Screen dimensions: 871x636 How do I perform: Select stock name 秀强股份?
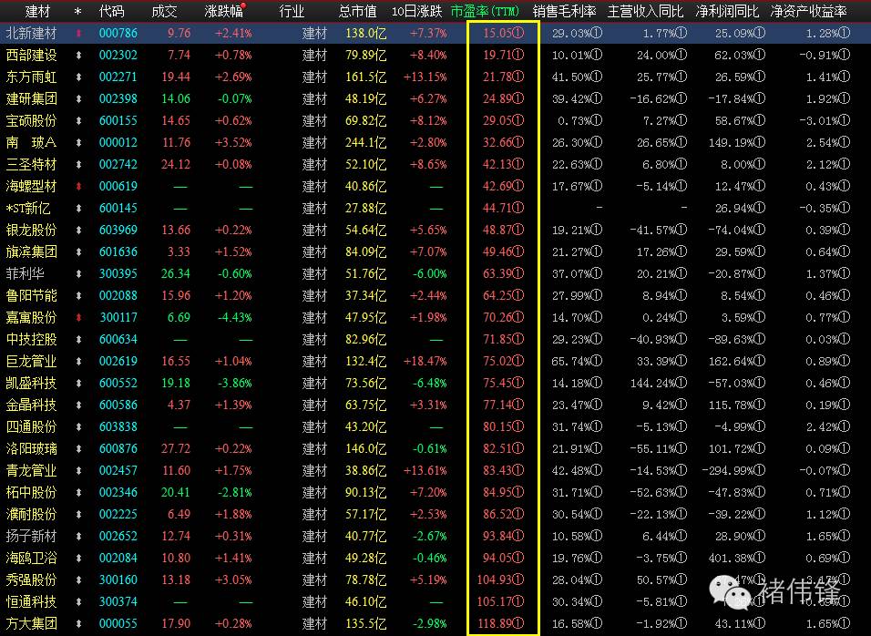[x=32, y=580]
